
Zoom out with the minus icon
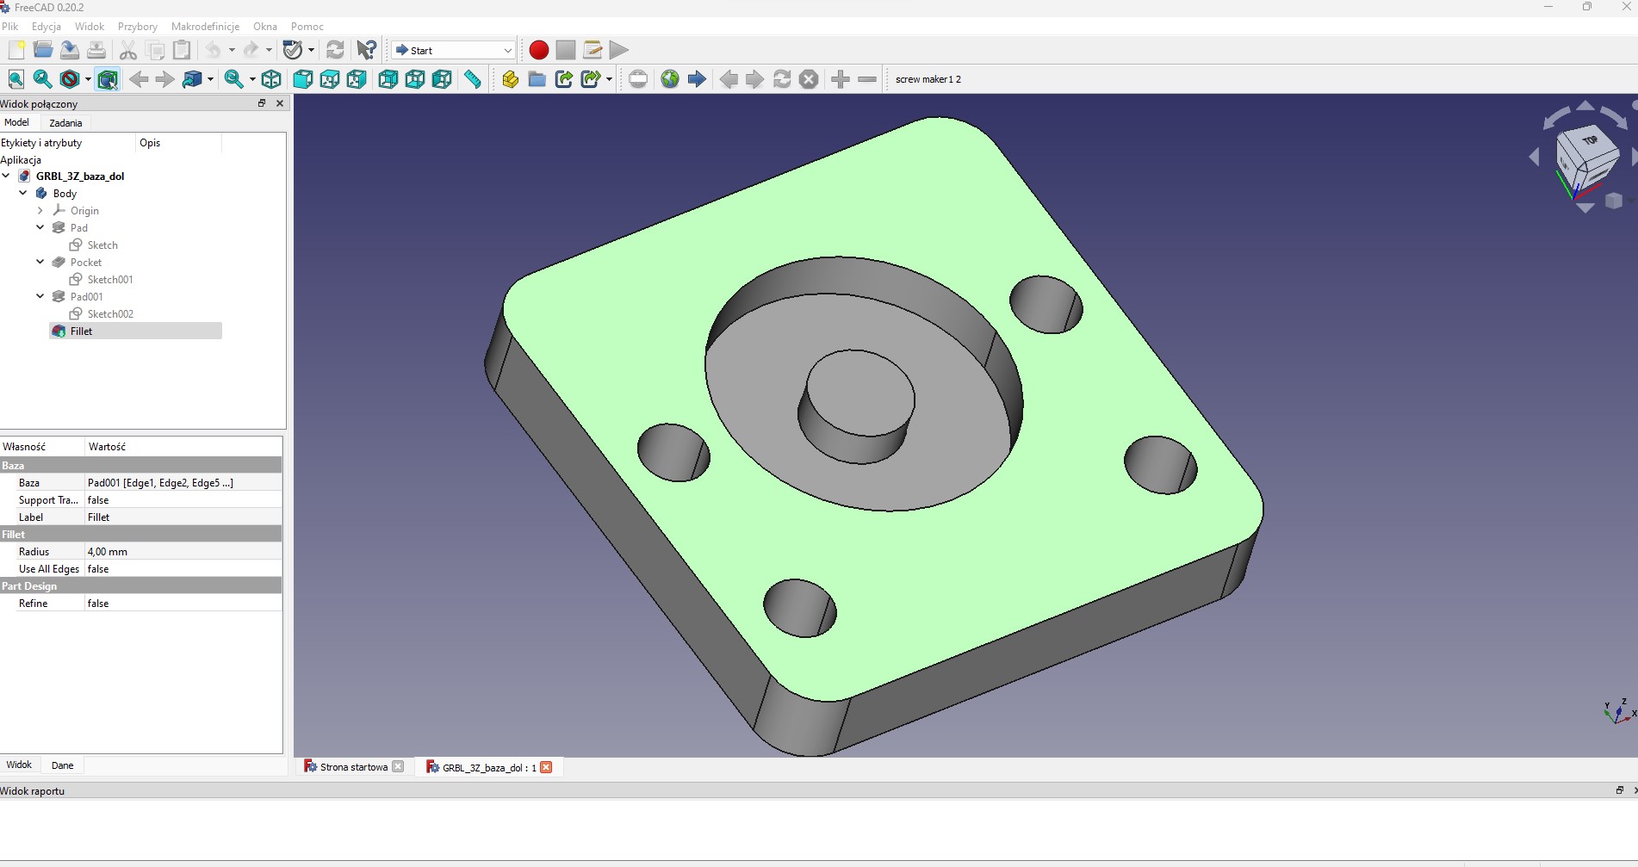pos(867,79)
